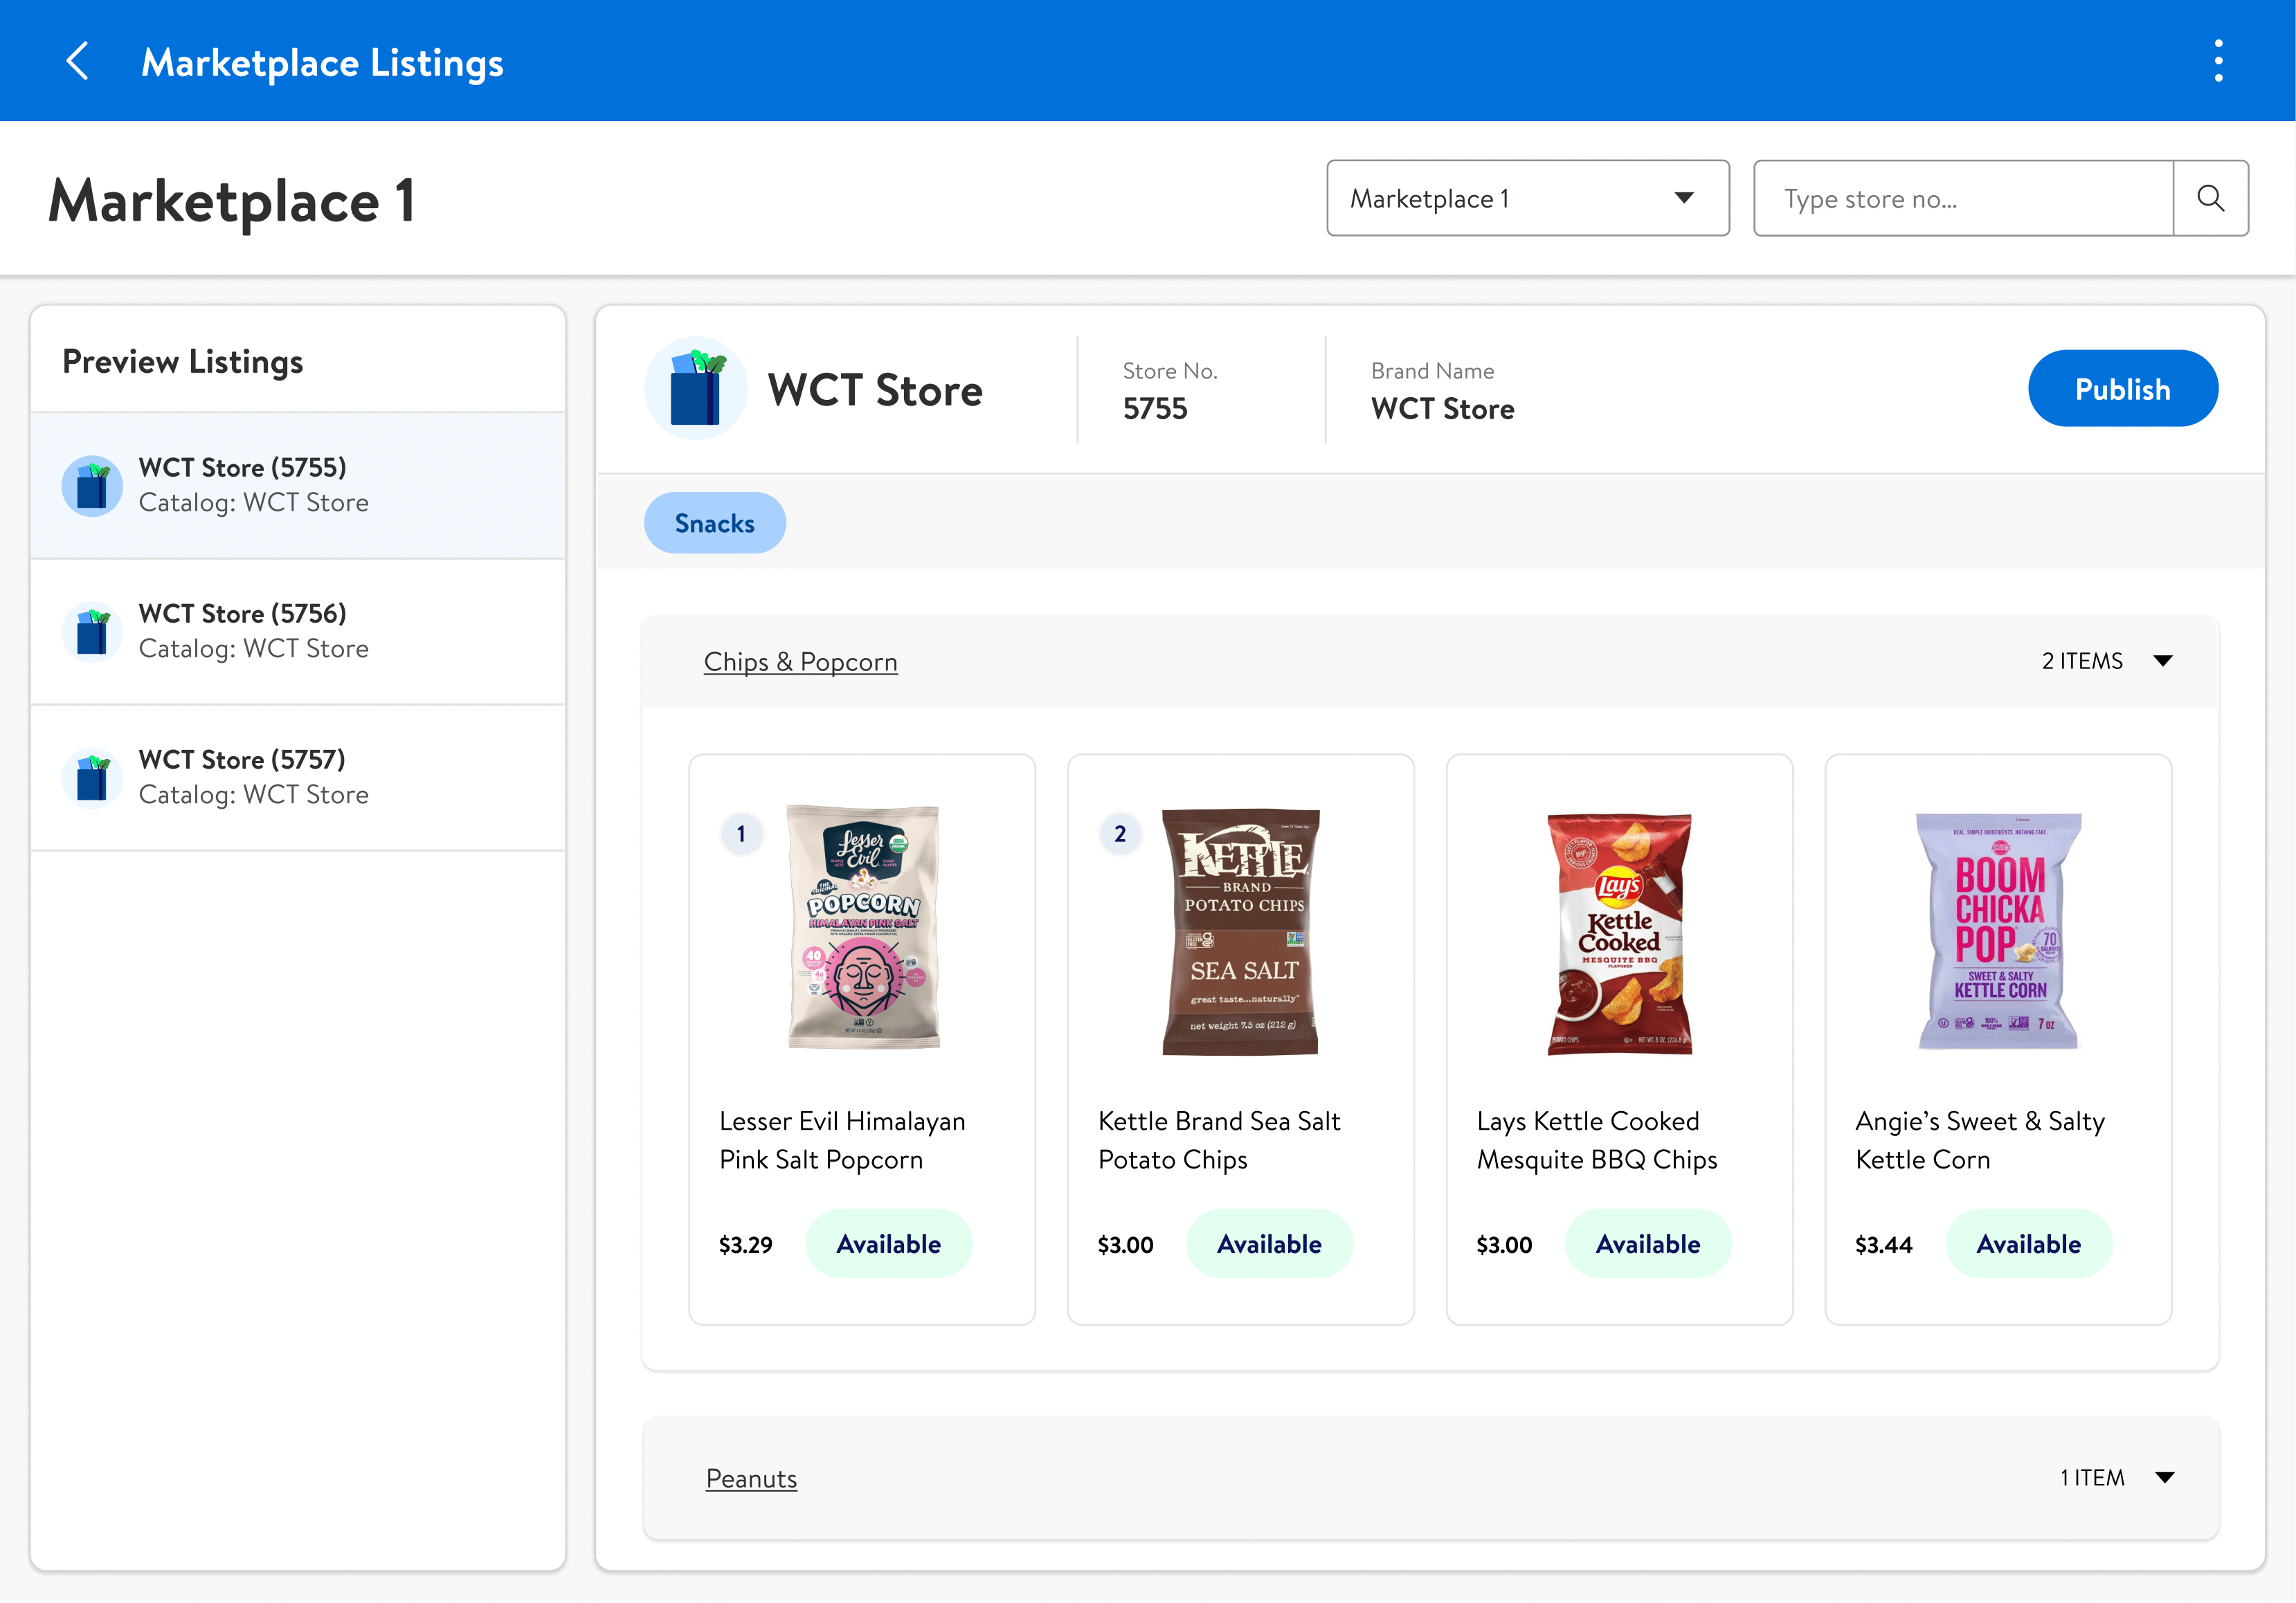Click WCT Store header shopping bag logo
This screenshot has width=2296, height=1603.
pos(696,389)
